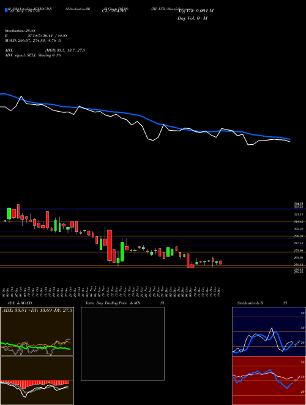Select the '12 Day = 267.93' label
Screen dimensions: 306x405
24,11
